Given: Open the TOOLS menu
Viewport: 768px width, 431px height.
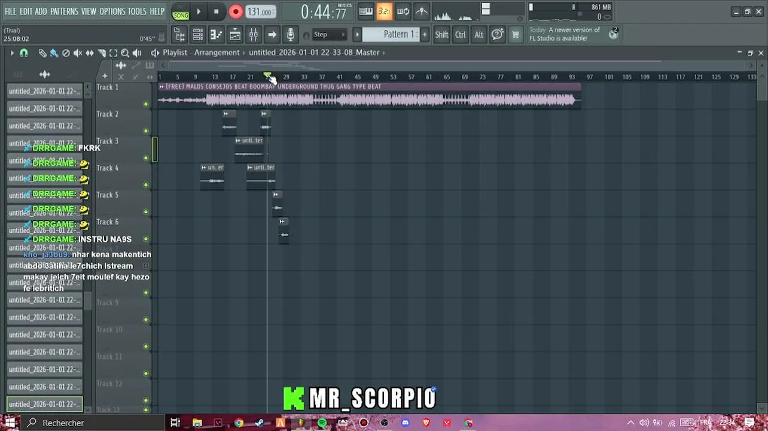Looking at the screenshot, I should [137, 11].
